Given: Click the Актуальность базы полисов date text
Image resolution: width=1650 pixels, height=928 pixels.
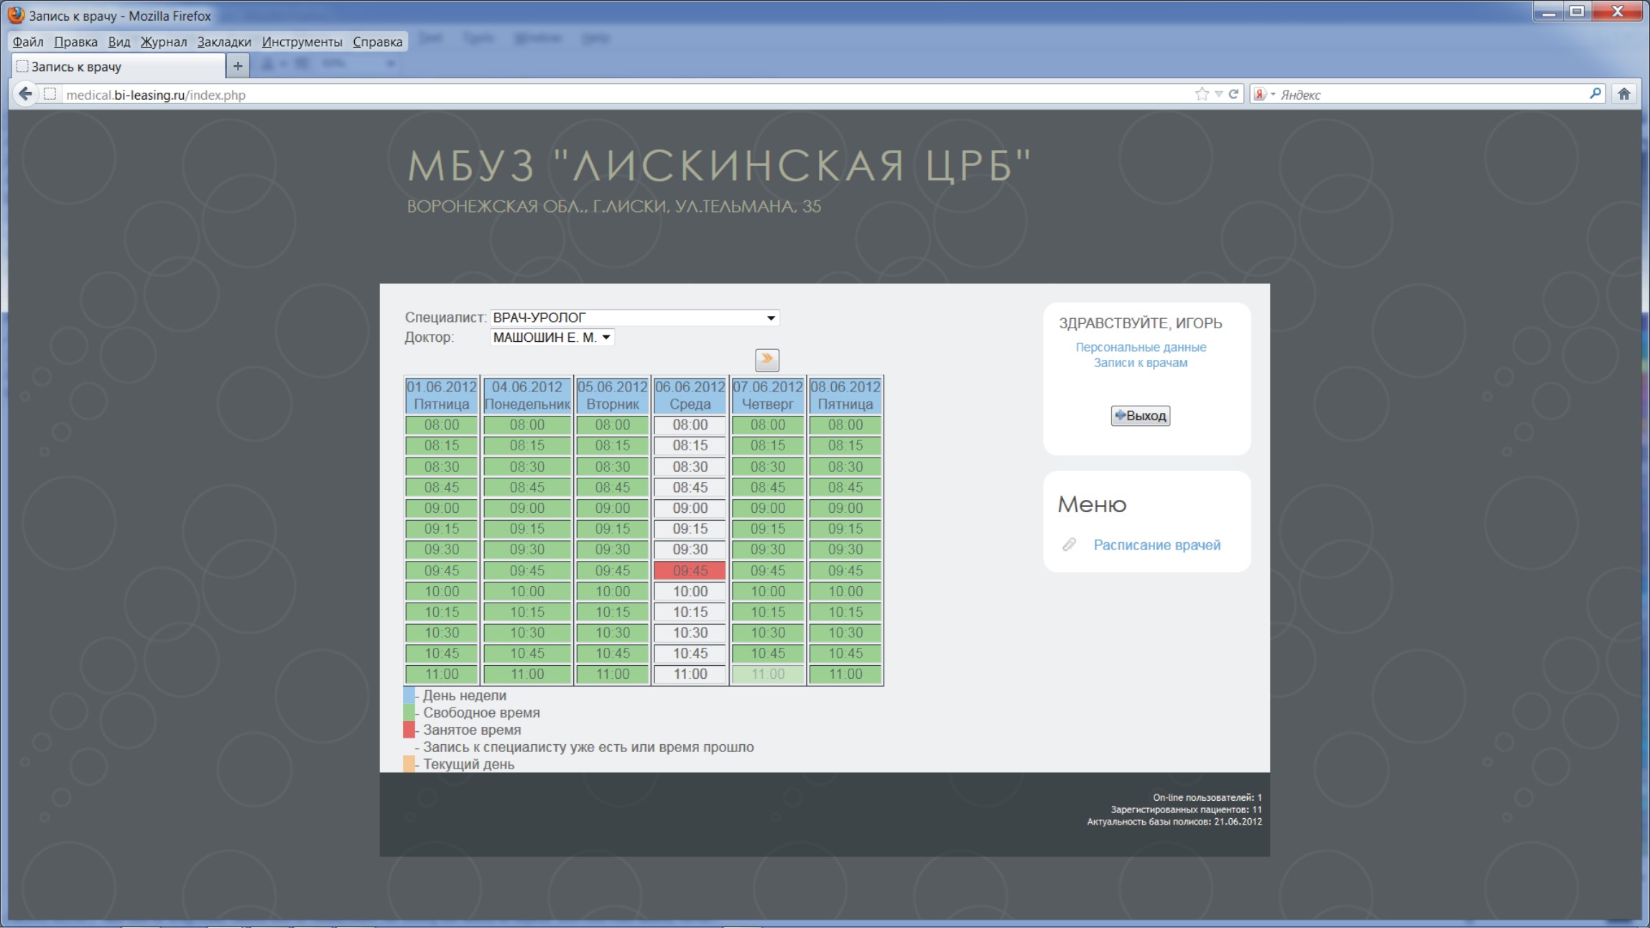Looking at the screenshot, I should [1174, 822].
